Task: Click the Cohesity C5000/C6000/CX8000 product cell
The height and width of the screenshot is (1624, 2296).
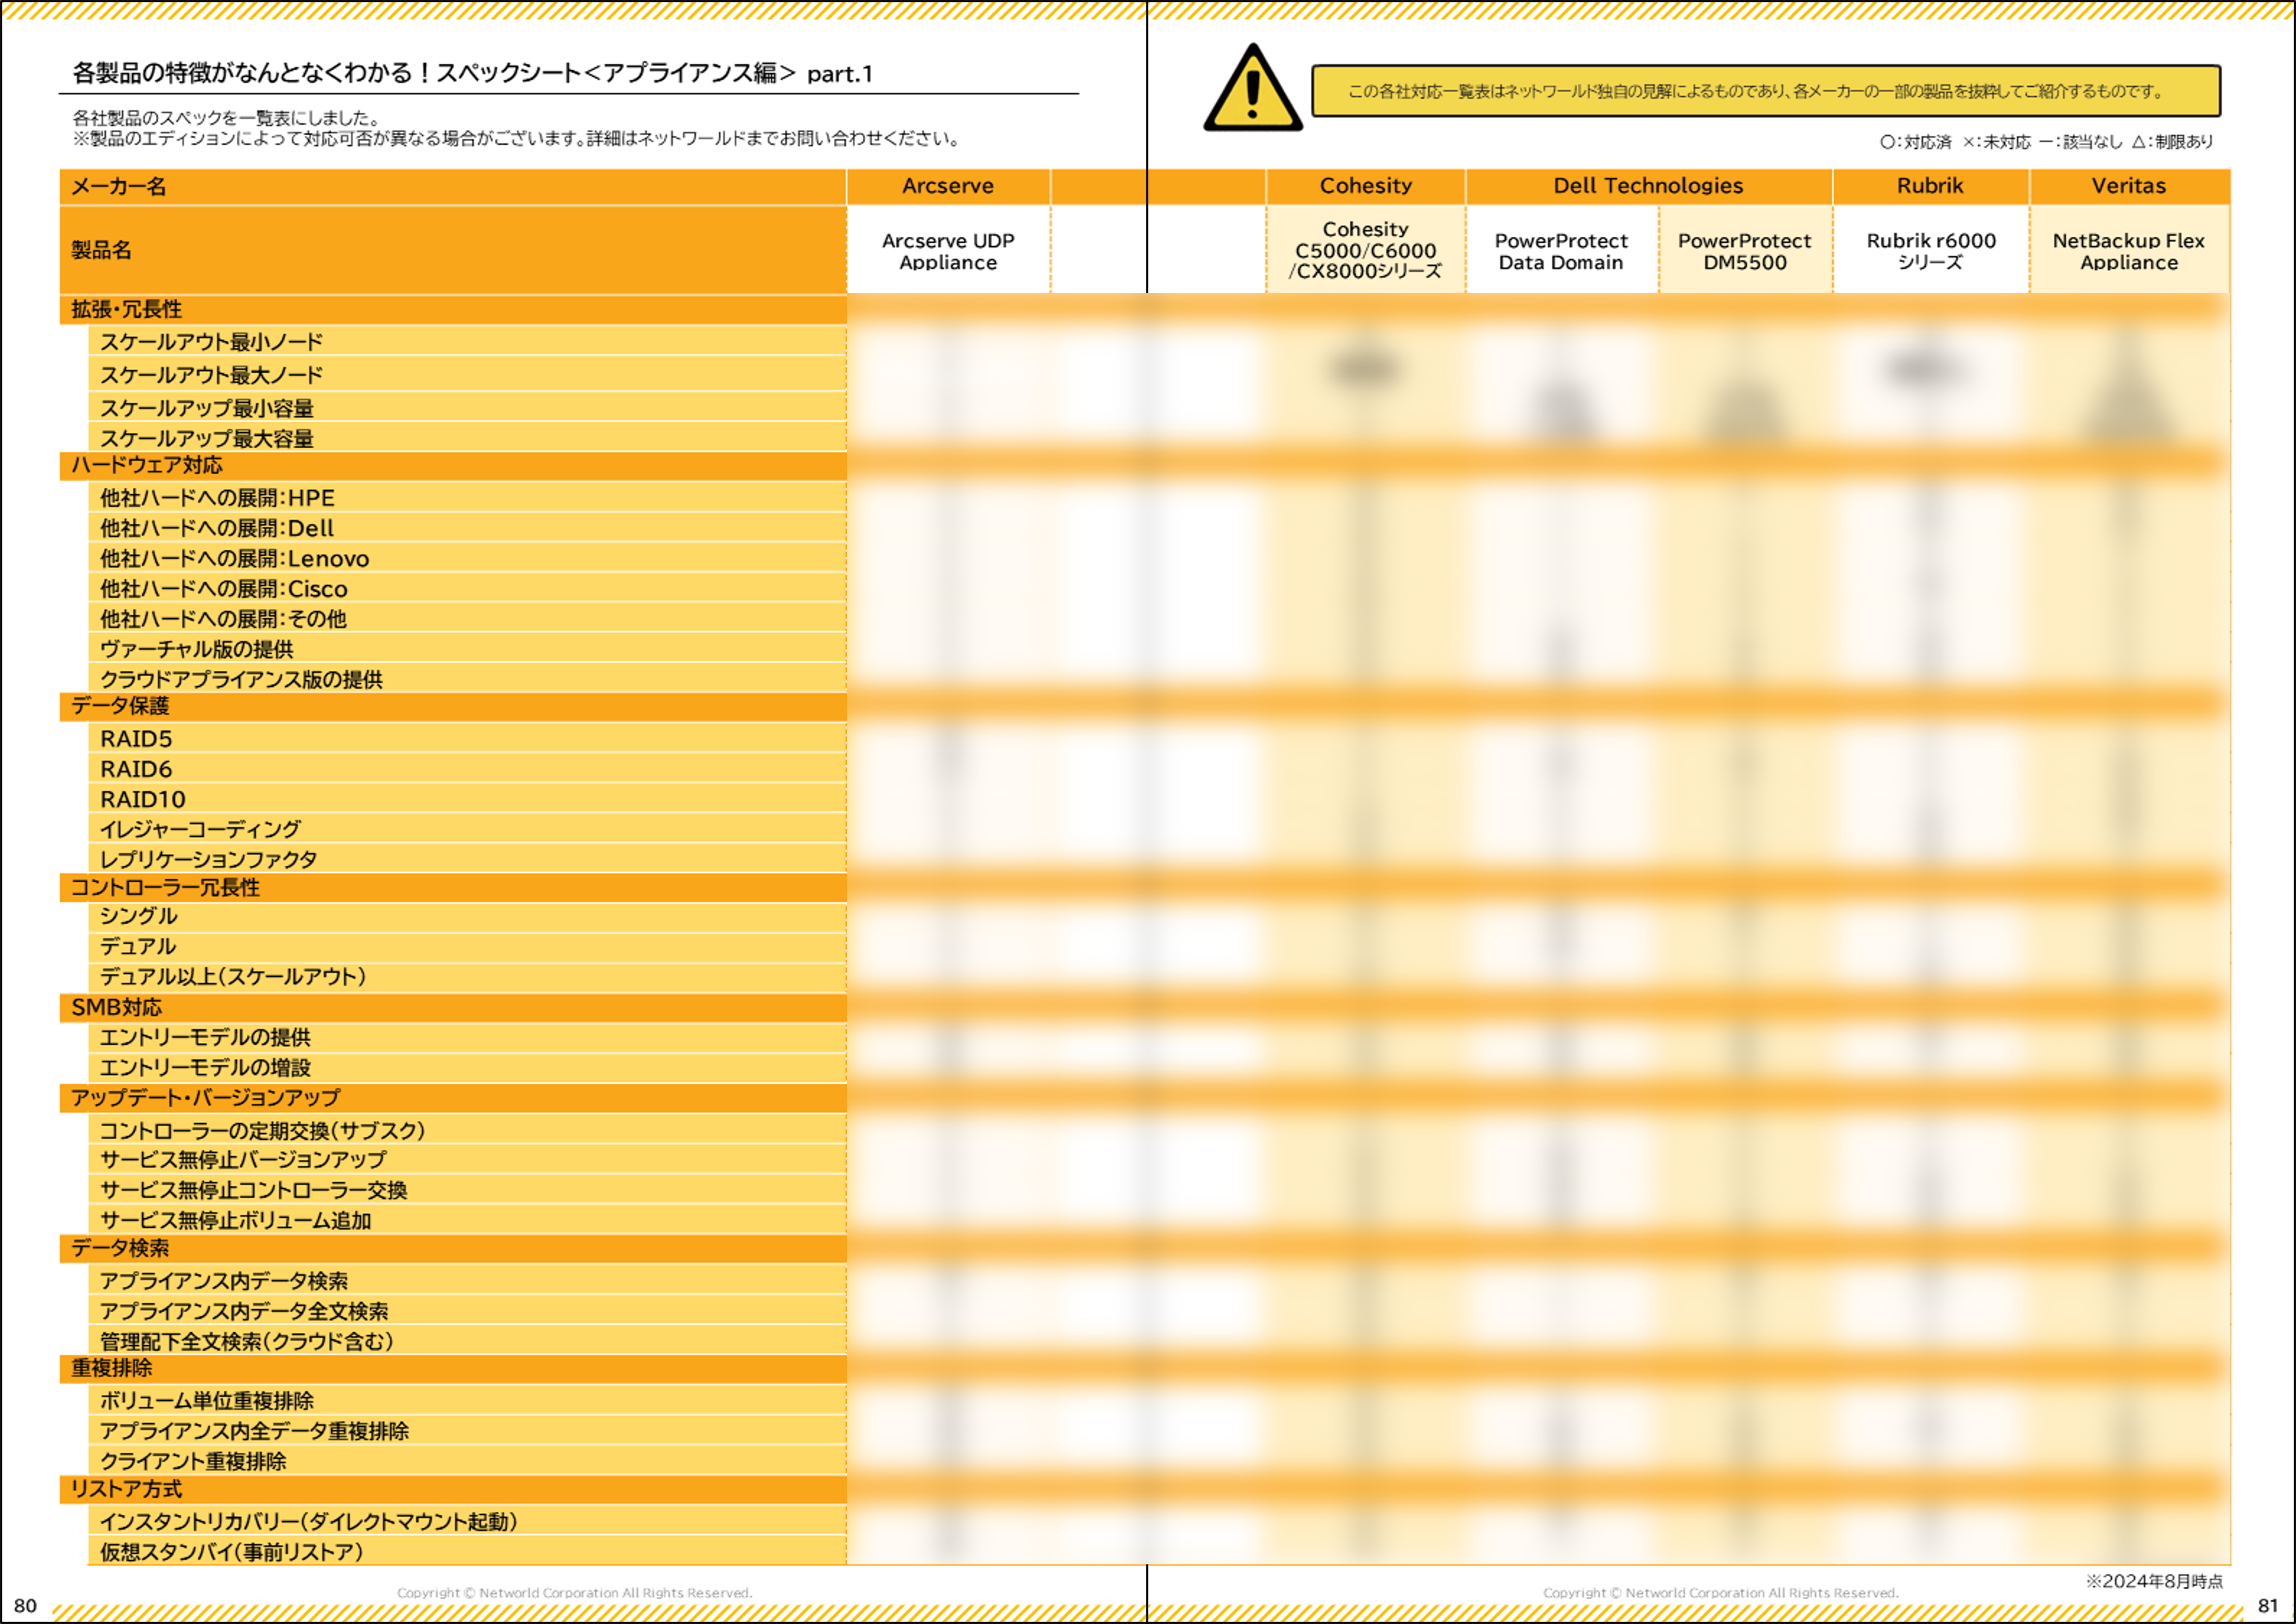Action: point(1366,250)
